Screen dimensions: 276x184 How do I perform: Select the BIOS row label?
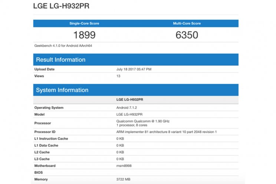39,172
